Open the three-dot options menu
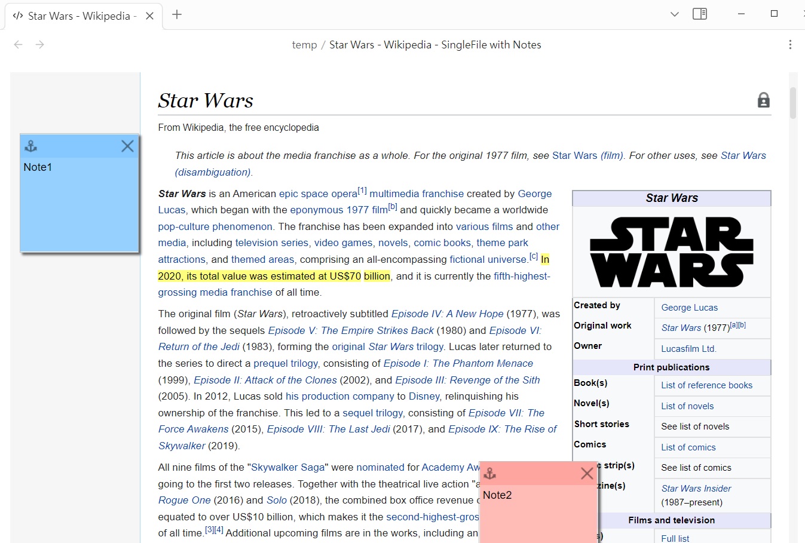 (790, 45)
